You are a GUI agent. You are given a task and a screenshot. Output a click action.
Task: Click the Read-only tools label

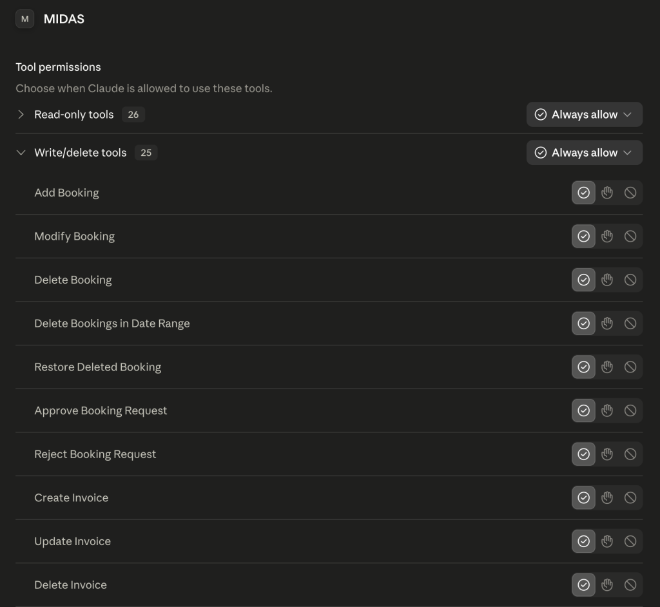74,115
